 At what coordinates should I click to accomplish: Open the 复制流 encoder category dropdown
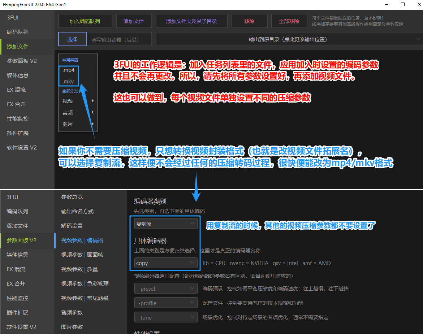(x=165, y=223)
